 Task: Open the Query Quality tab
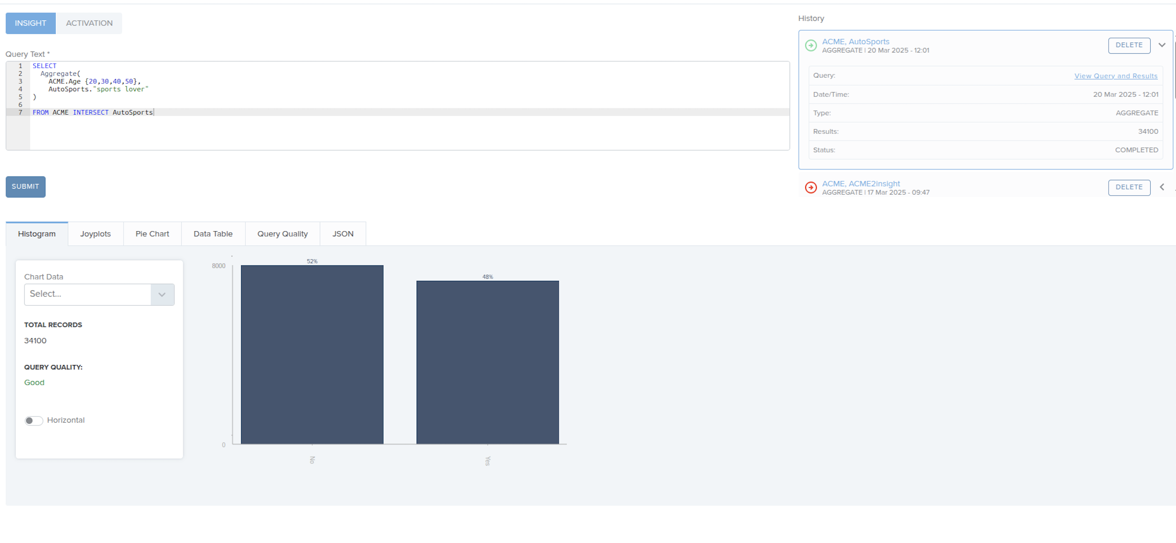[x=282, y=234]
